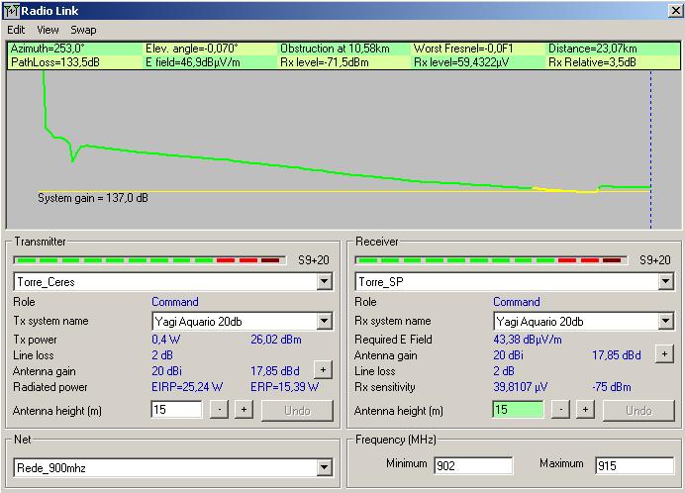Image resolution: width=685 pixels, height=493 pixels.
Task: Expand the Torre_SP receiver dropdown
Action: (x=665, y=282)
